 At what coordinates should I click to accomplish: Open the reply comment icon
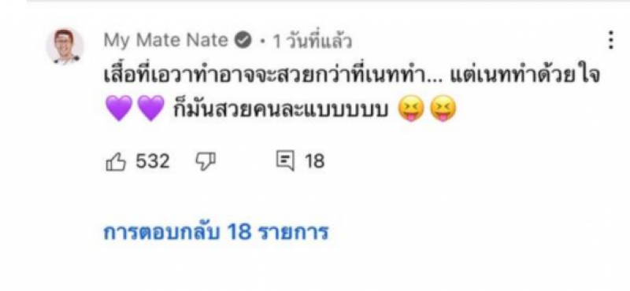[286, 162]
